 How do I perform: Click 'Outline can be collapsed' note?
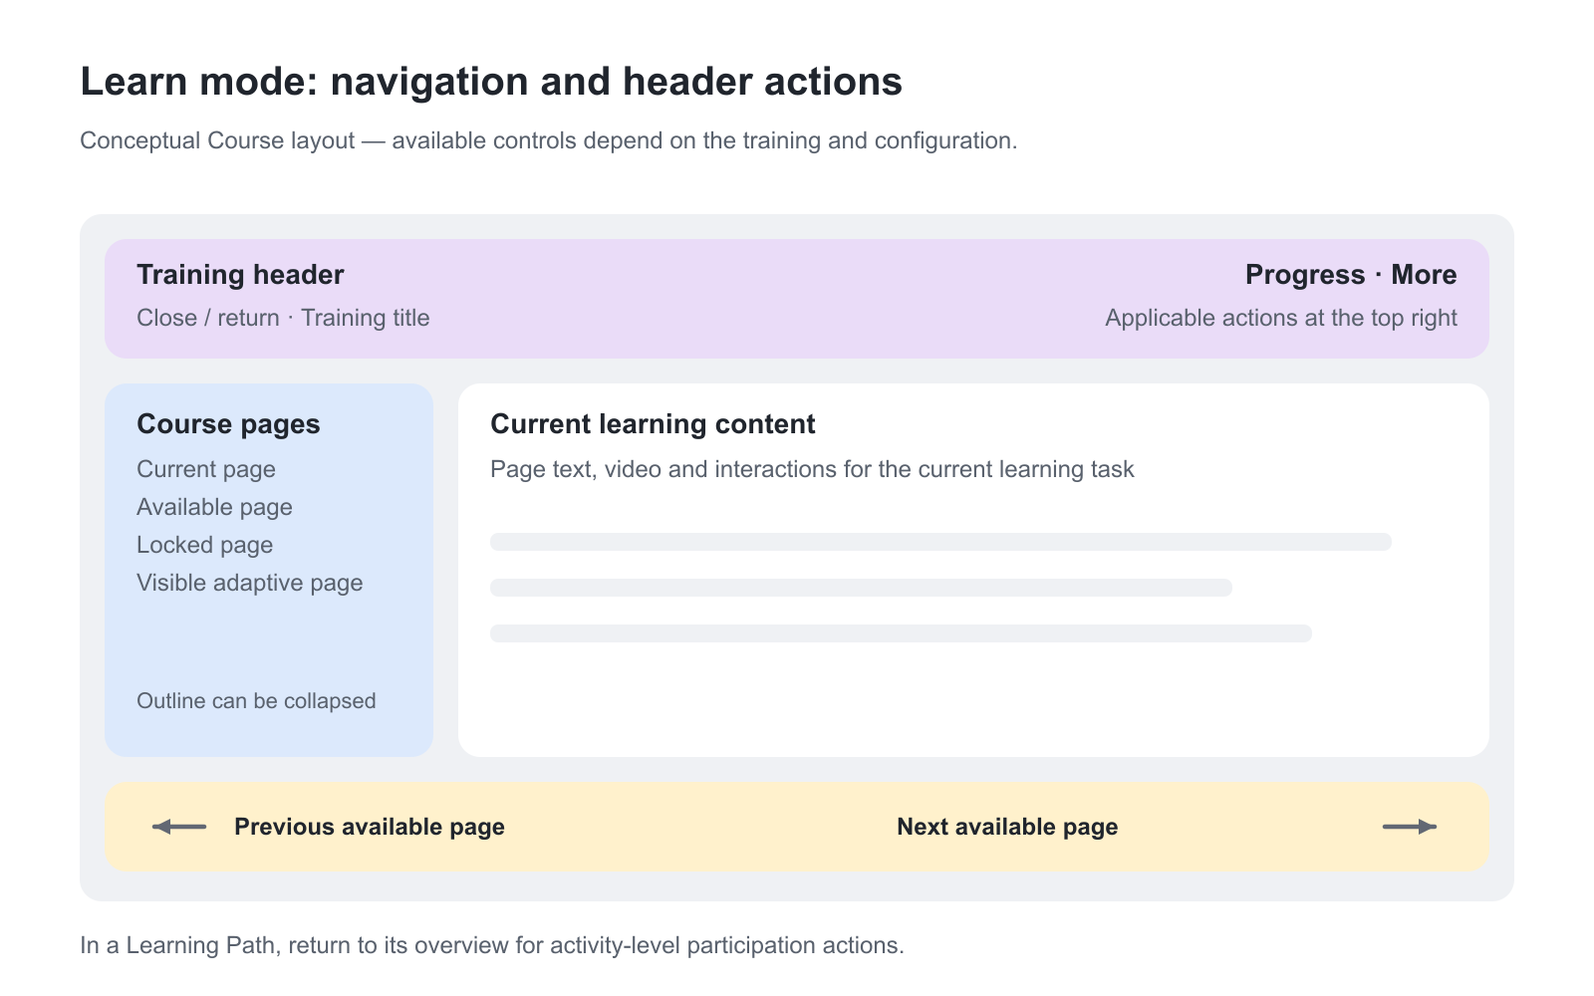point(256,701)
